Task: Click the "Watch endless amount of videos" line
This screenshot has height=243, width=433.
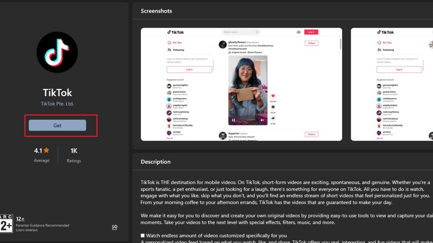Action: 214,236
